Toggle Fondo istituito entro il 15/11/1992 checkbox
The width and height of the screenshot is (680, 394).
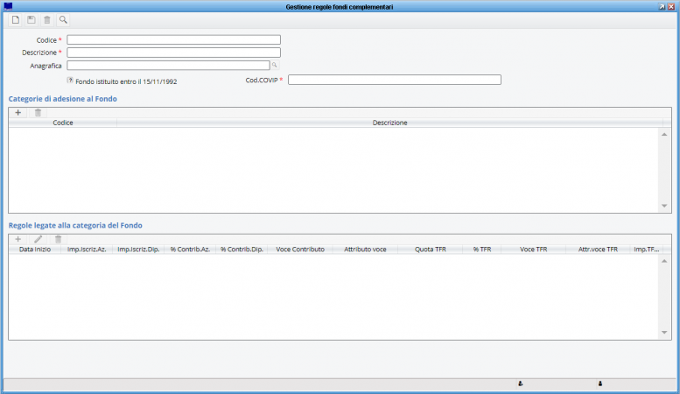70,81
